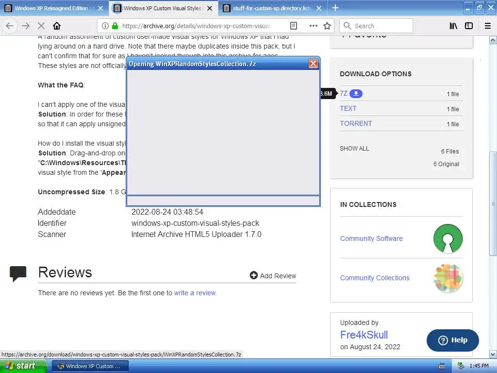The image size is (497, 373).
Task: Open the TEXT download option
Action: point(348,108)
